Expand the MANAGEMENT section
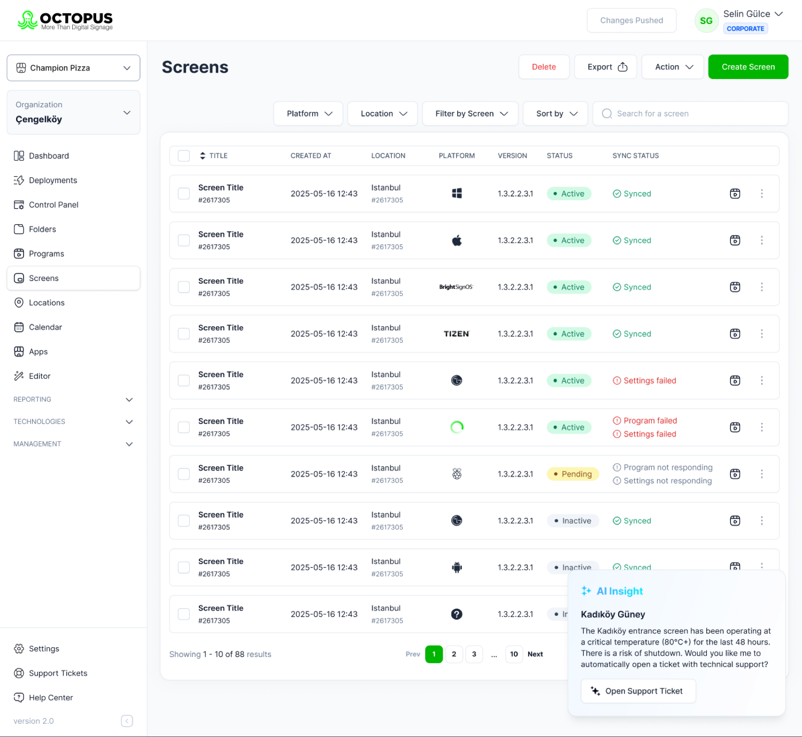Image resolution: width=802 pixels, height=737 pixels. (x=73, y=444)
